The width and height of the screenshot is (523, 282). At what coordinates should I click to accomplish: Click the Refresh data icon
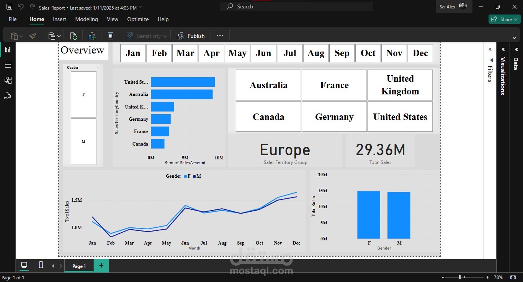(x=73, y=36)
